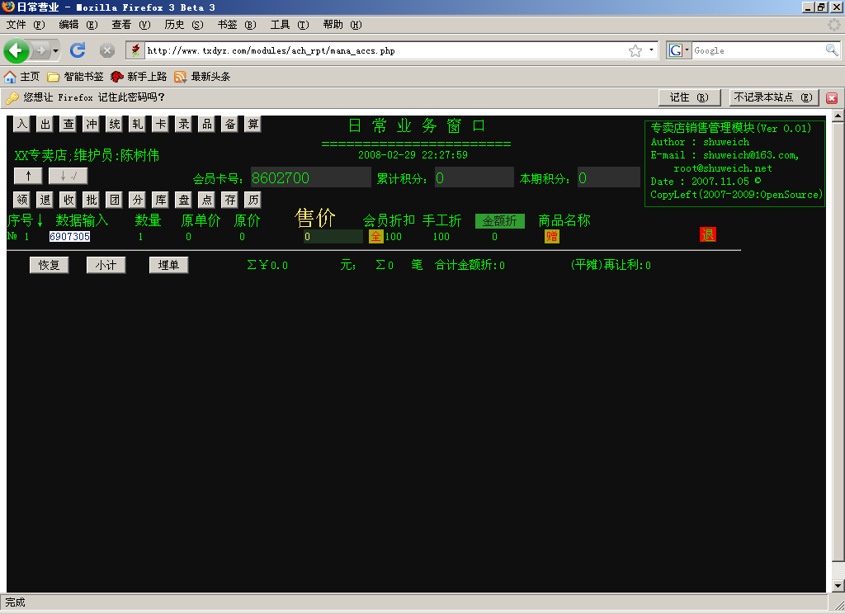Click the 会员卡号 input field
This screenshot has width=845, height=614.
tap(310, 178)
